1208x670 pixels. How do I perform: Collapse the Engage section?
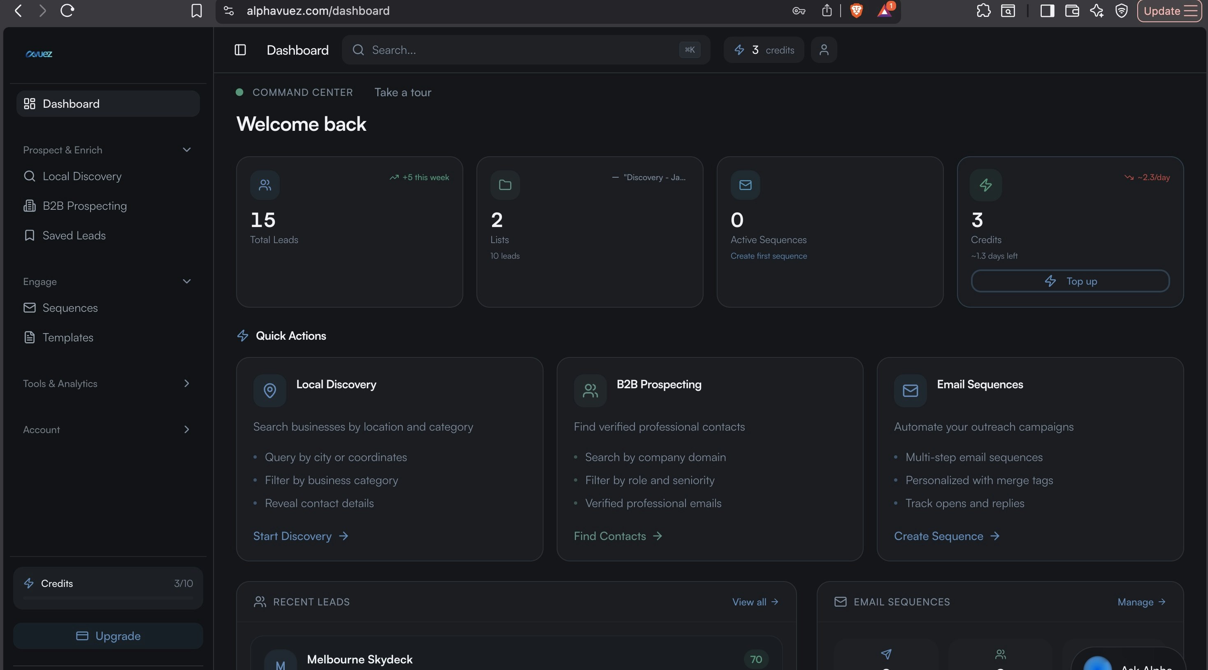coord(187,281)
